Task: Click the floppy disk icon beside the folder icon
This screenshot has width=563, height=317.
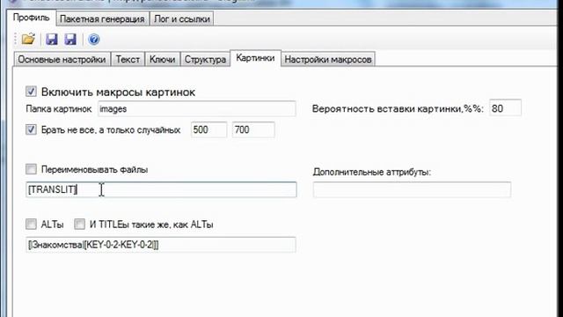Action: (52, 39)
